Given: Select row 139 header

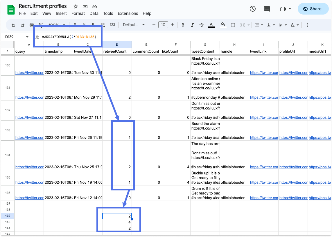Looking at the screenshot, I should coord(8,216).
